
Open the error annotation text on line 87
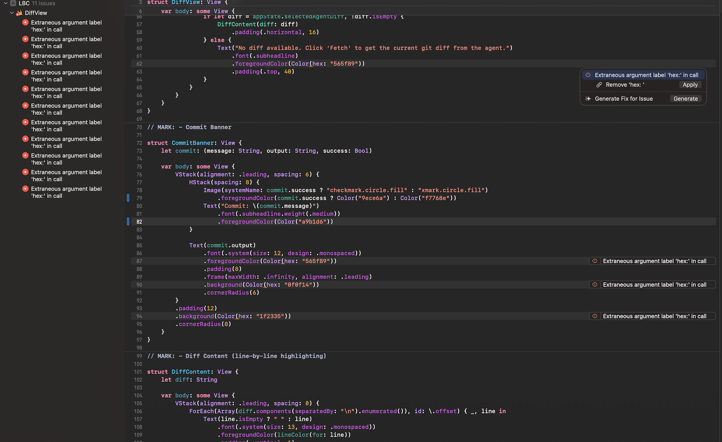click(655, 261)
